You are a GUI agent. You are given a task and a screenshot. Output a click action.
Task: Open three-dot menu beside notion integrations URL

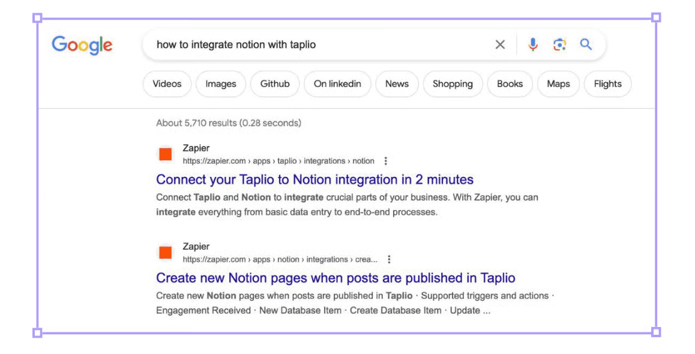tap(389, 259)
